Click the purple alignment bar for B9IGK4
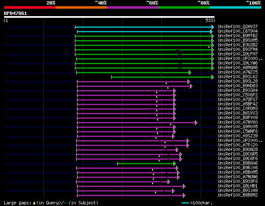 point(125,91)
